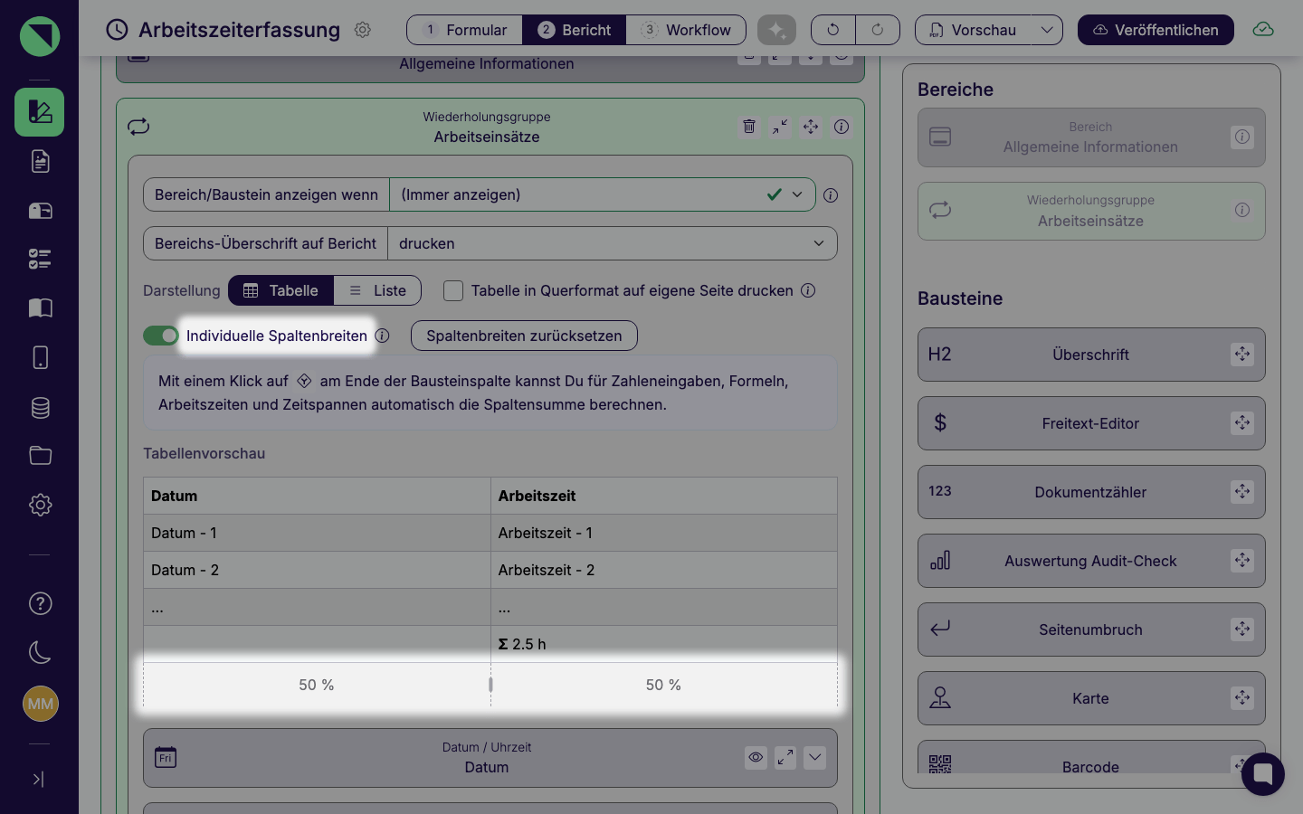Open info icon of Allgemeine Informationen Bereich
Image resolution: width=1303 pixels, height=814 pixels.
pos(1242,137)
